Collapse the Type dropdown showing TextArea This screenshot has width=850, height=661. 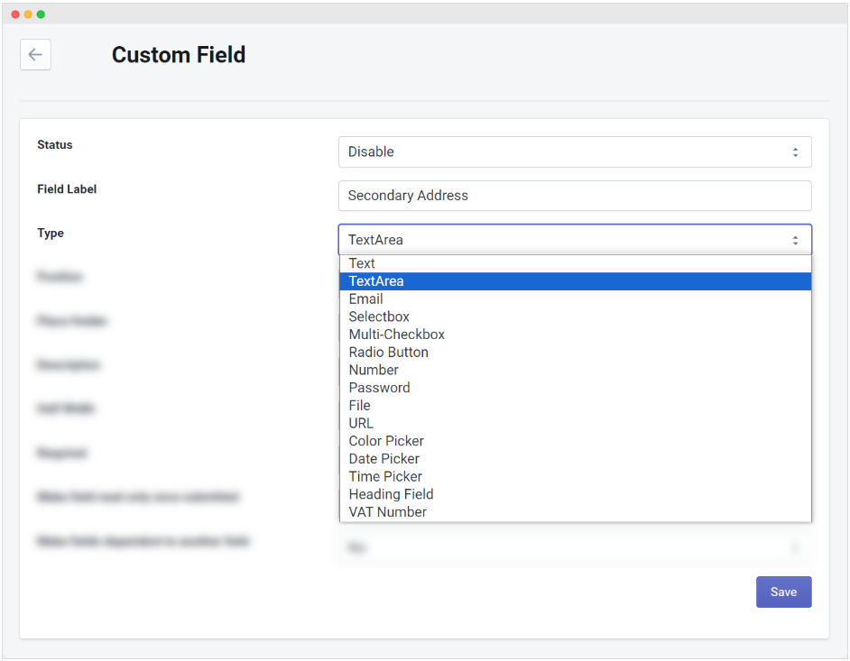pos(575,240)
